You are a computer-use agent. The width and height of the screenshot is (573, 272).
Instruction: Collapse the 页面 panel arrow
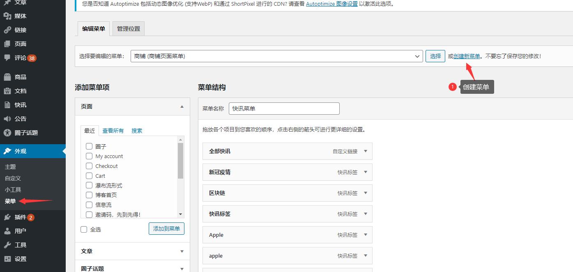point(182,107)
